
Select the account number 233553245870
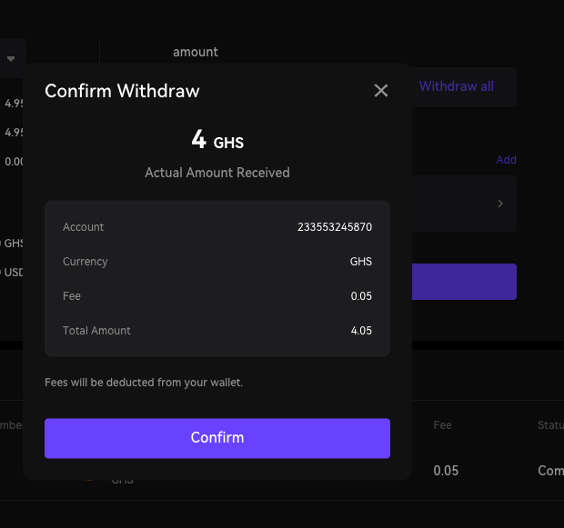click(335, 227)
